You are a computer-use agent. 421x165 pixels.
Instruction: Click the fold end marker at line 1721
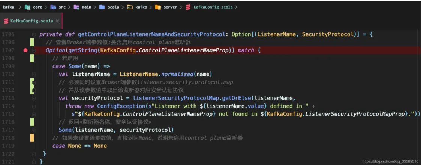34,162
